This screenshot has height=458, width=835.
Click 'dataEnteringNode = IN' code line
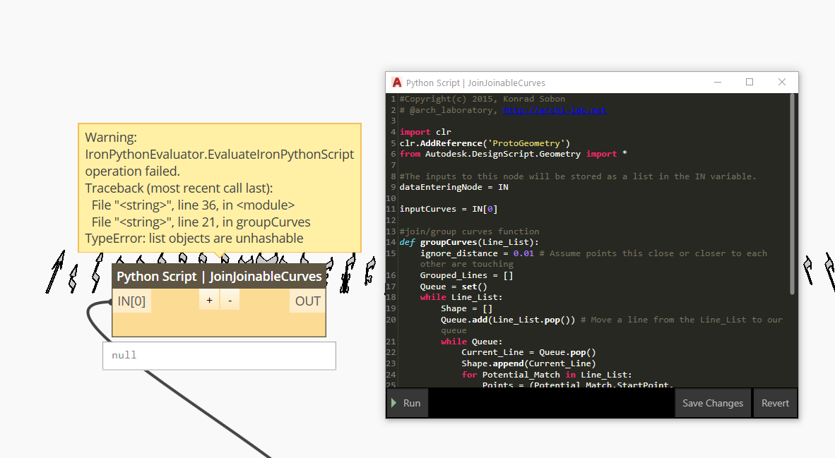click(454, 187)
